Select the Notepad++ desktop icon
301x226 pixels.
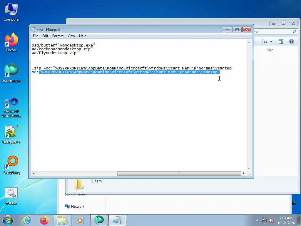coord(11,134)
